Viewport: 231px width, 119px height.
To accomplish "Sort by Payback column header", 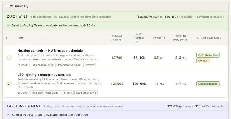I will (x=159, y=38).
